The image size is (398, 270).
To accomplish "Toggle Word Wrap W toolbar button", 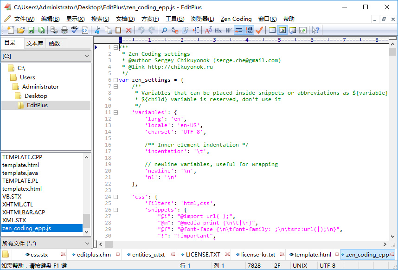I will tap(228, 30).
